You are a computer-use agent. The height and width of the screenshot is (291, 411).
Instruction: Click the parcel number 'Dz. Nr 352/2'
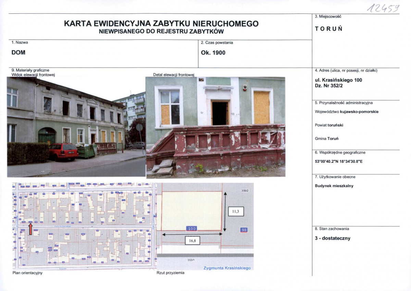(x=329, y=86)
